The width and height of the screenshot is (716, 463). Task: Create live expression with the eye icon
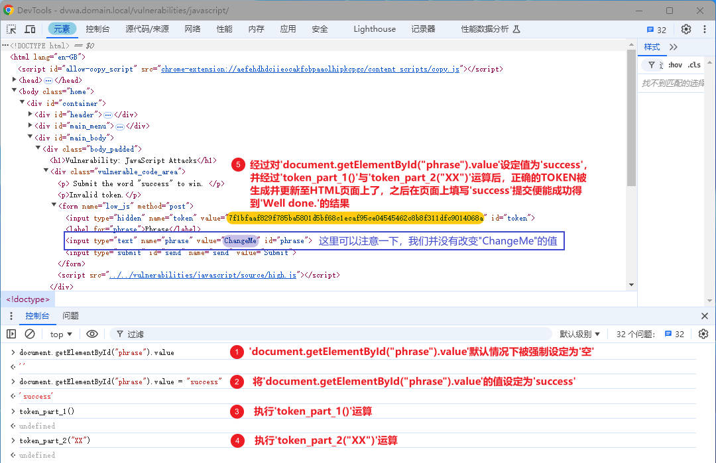[91, 334]
